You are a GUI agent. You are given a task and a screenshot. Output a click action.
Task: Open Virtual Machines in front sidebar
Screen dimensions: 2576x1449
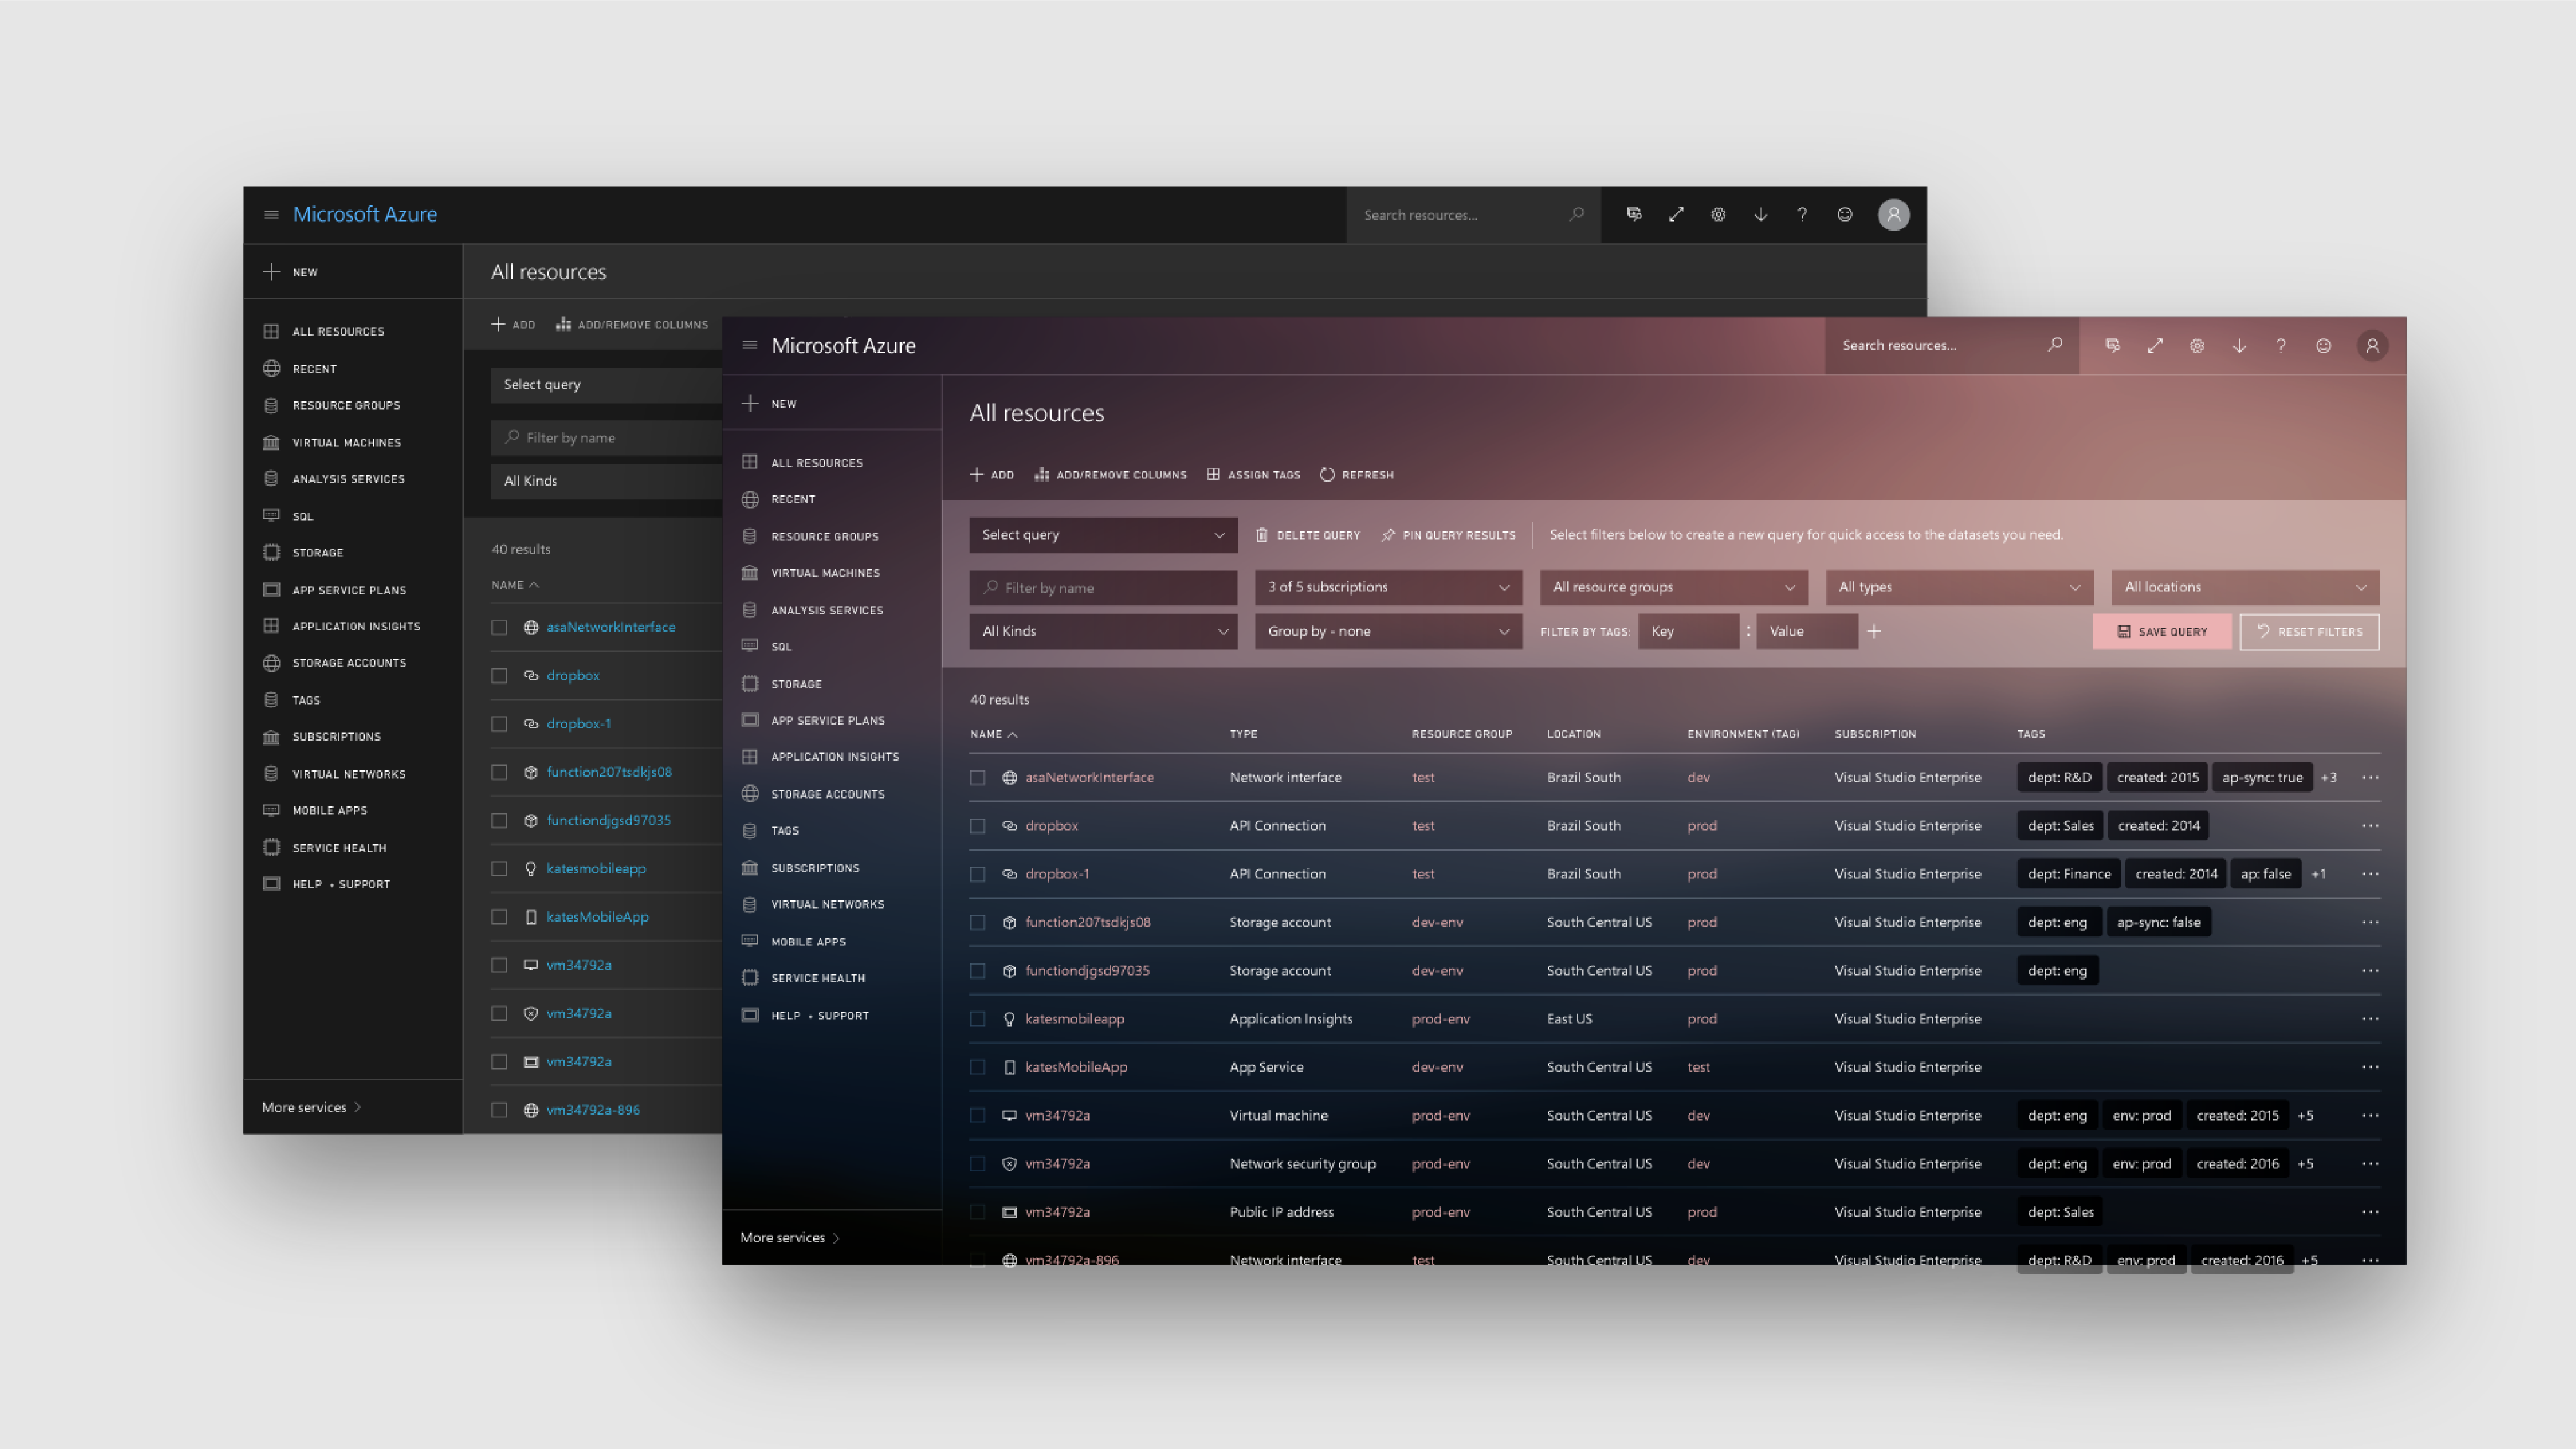(811, 573)
